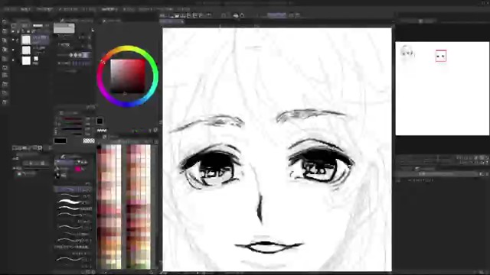
Task: Adjust the green RGB color slider
Action: [x=73, y=124]
